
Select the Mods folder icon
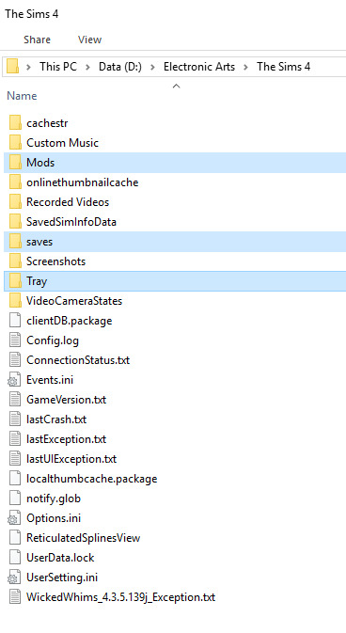pyautogui.click(x=15, y=163)
